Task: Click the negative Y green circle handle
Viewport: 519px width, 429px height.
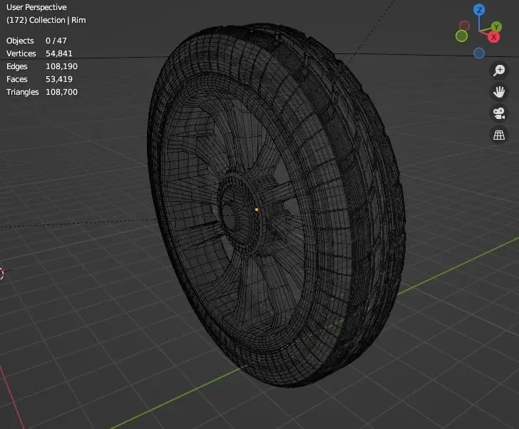Action: 461,36
